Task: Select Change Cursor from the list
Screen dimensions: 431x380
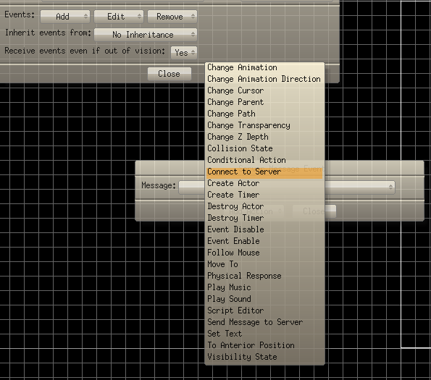Action: point(264,90)
